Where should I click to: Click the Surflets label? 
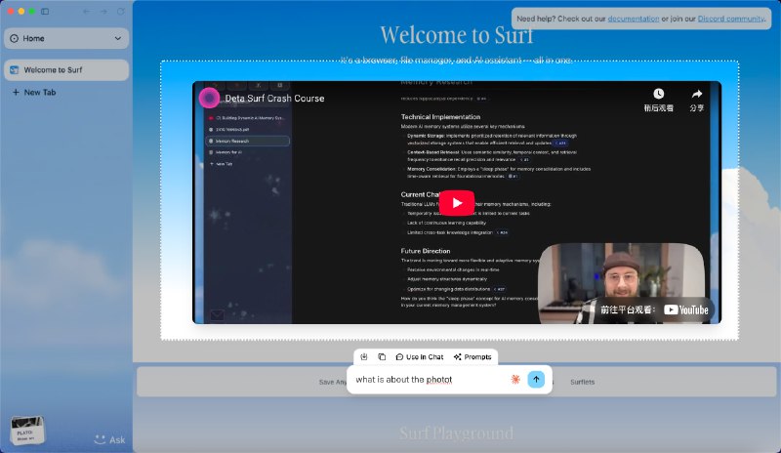coord(582,382)
